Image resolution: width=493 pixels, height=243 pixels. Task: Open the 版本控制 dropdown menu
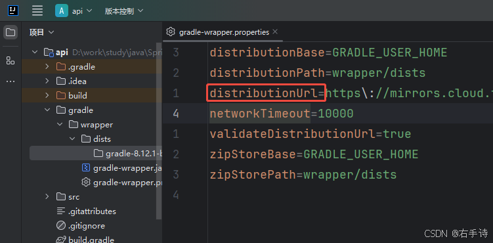click(124, 11)
